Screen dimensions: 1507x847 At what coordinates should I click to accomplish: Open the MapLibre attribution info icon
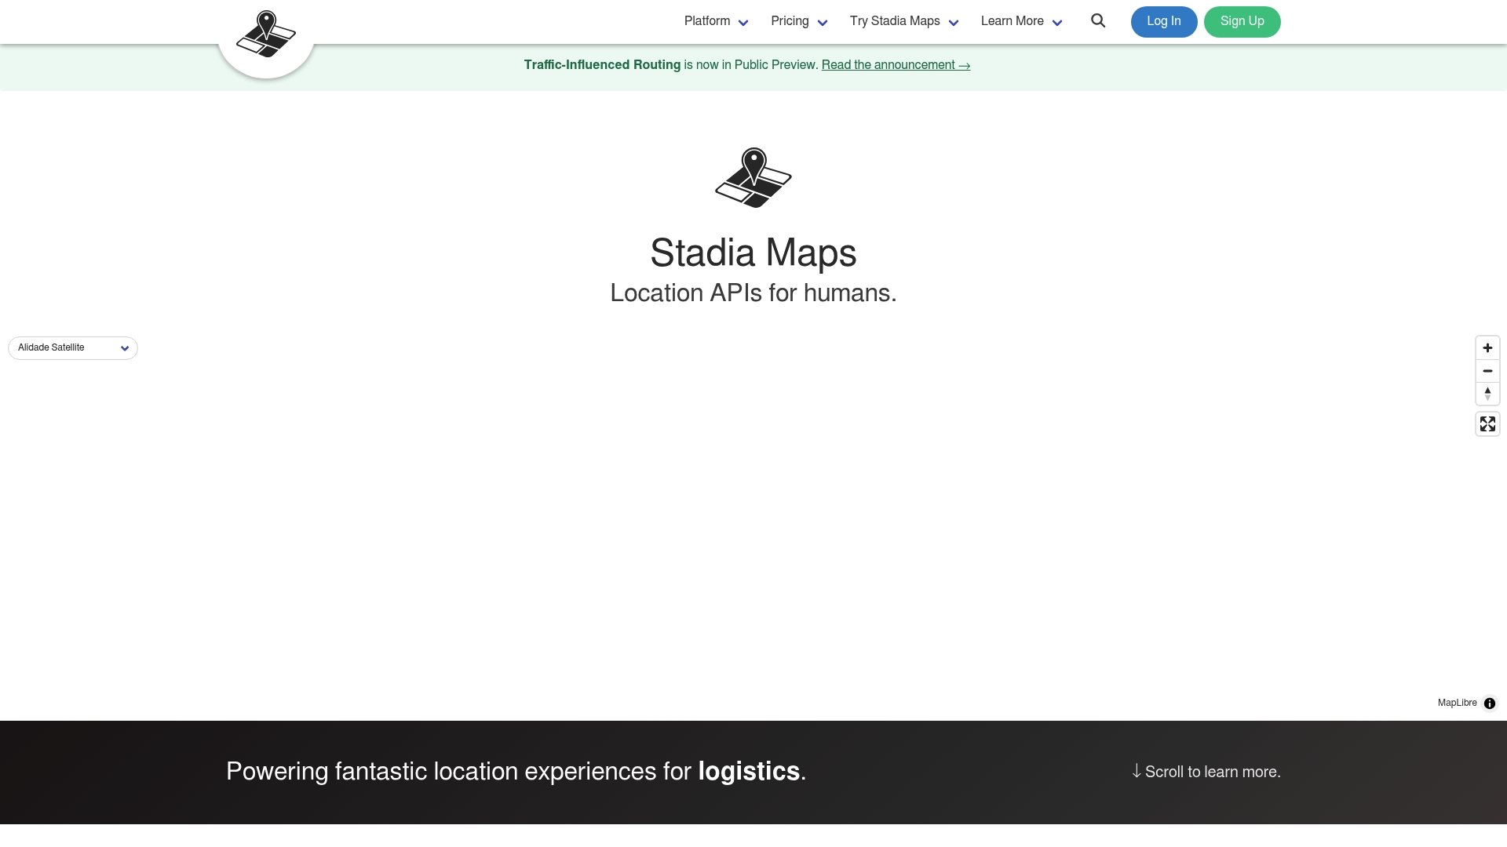[x=1489, y=703]
